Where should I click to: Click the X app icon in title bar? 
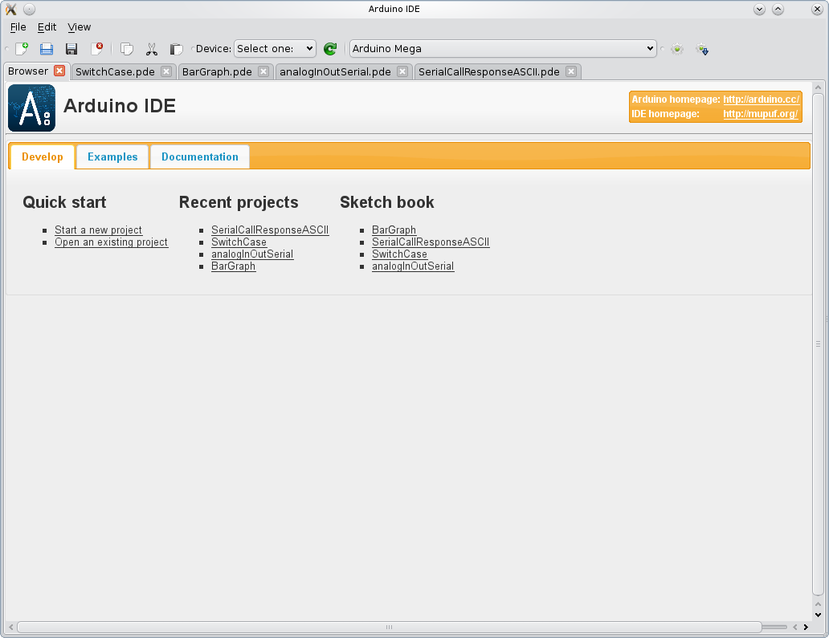point(10,9)
